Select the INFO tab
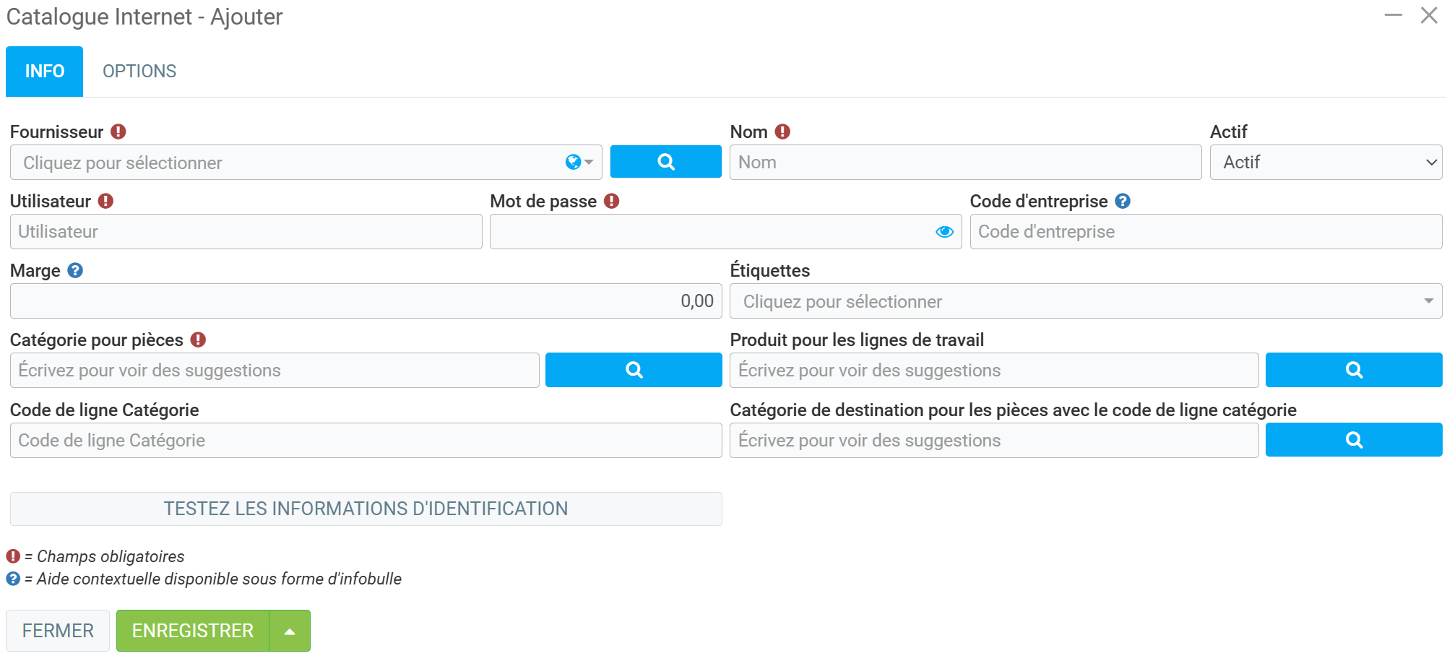The height and width of the screenshot is (656, 1447). (x=45, y=72)
